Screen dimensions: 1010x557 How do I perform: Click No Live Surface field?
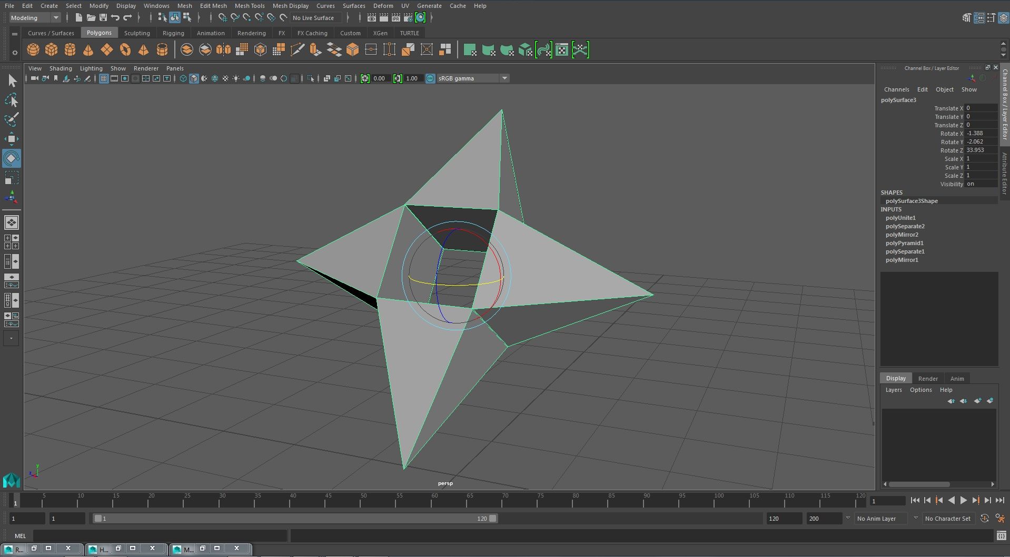tap(315, 18)
